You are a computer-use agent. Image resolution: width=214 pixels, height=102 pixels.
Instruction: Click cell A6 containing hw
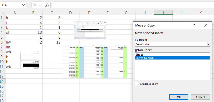15,42
